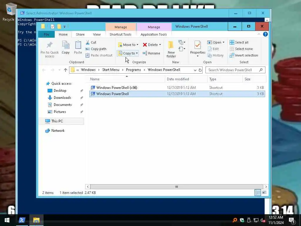
Task: Select Quick access in navigation pane
Action: click(x=61, y=83)
